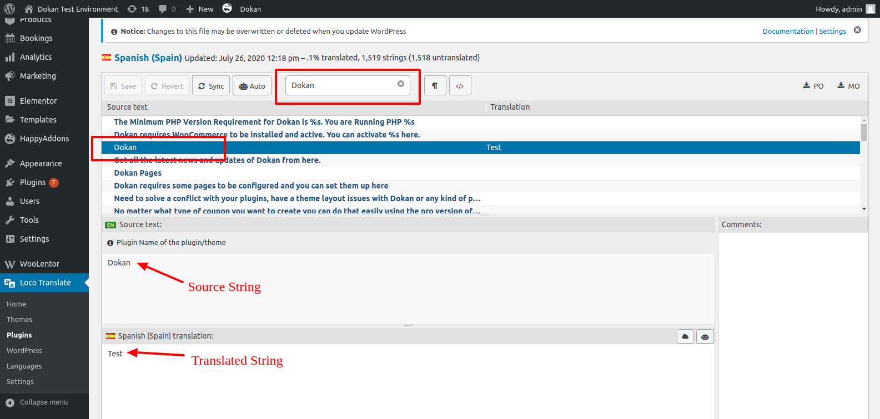880x419 pixels.
Task: Go to Loco Translate Themes submenu
Action: click(x=19, y=320)
